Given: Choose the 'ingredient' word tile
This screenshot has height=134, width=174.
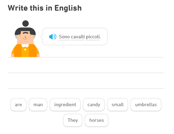Looking at the screenshot, I should (x=65, y=105).
